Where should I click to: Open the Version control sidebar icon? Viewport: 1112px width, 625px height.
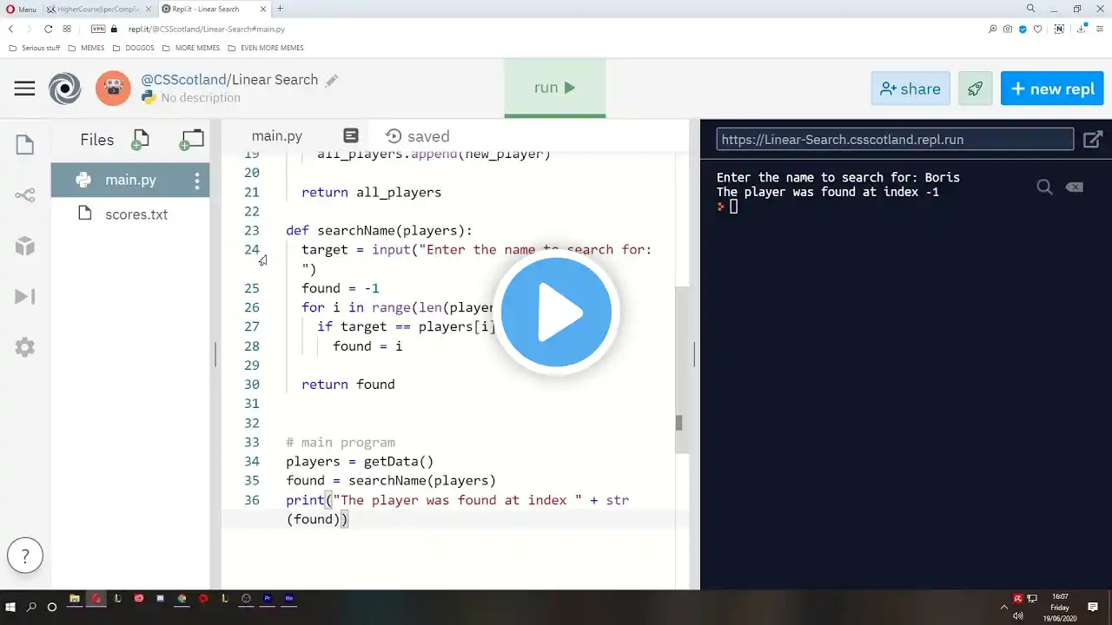[24, 195]
